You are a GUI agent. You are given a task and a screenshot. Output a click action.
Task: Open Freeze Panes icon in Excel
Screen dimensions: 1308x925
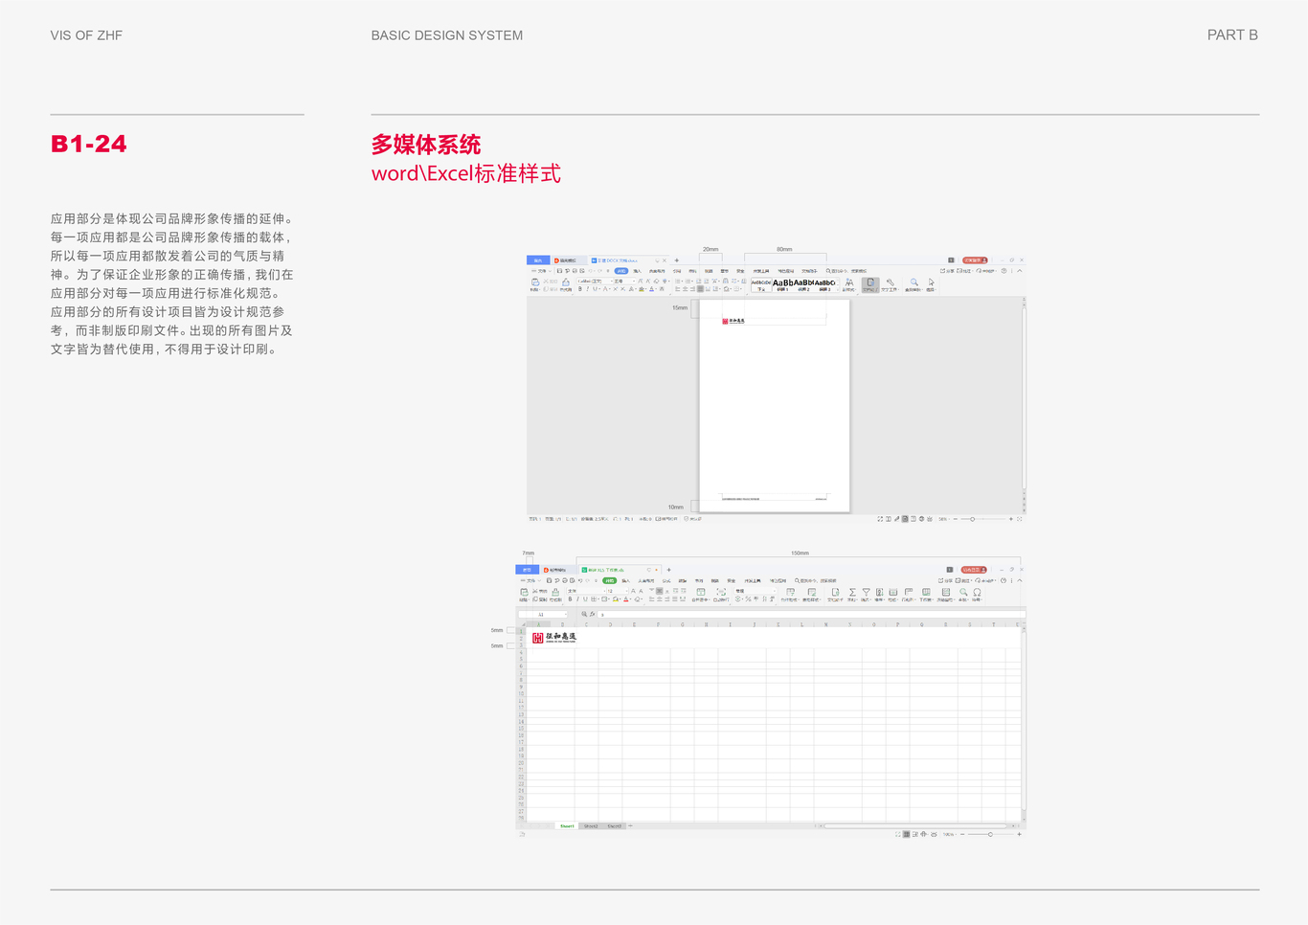pos(945,593)
